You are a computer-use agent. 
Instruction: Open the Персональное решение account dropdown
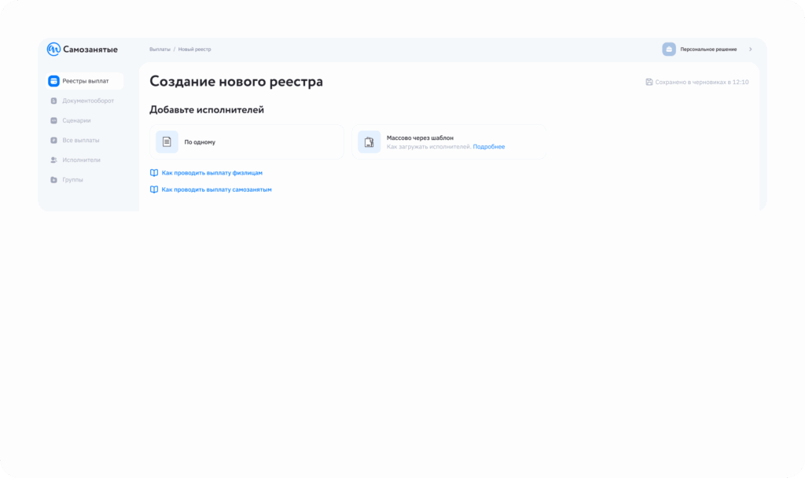[x=708, y=50]
